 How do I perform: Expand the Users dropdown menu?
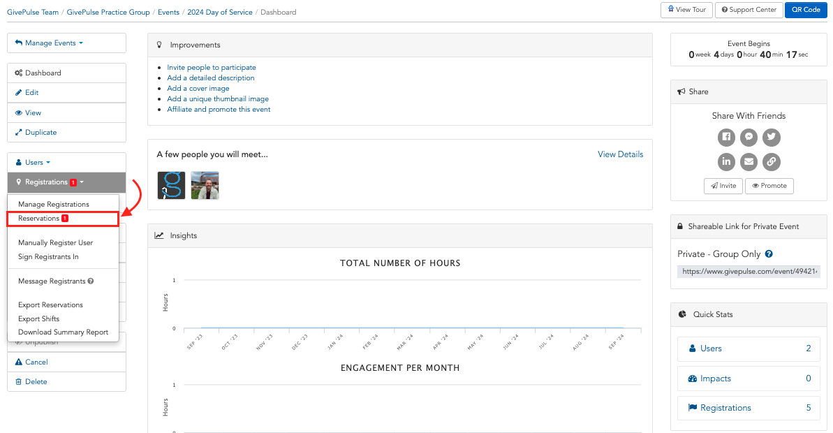tap(66, 163)
